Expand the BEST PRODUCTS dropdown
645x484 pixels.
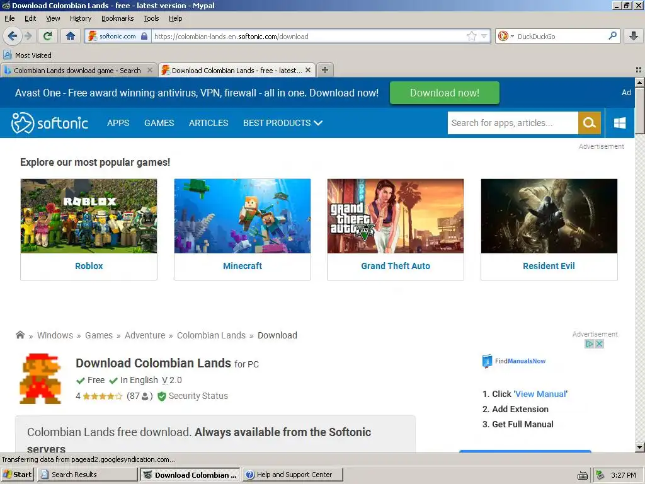point(283,123)
